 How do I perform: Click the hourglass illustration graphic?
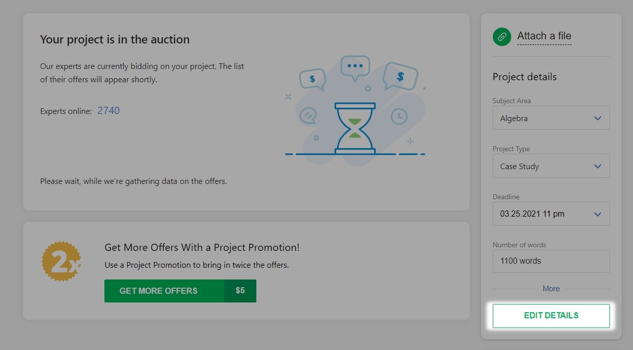coord(354,129)
